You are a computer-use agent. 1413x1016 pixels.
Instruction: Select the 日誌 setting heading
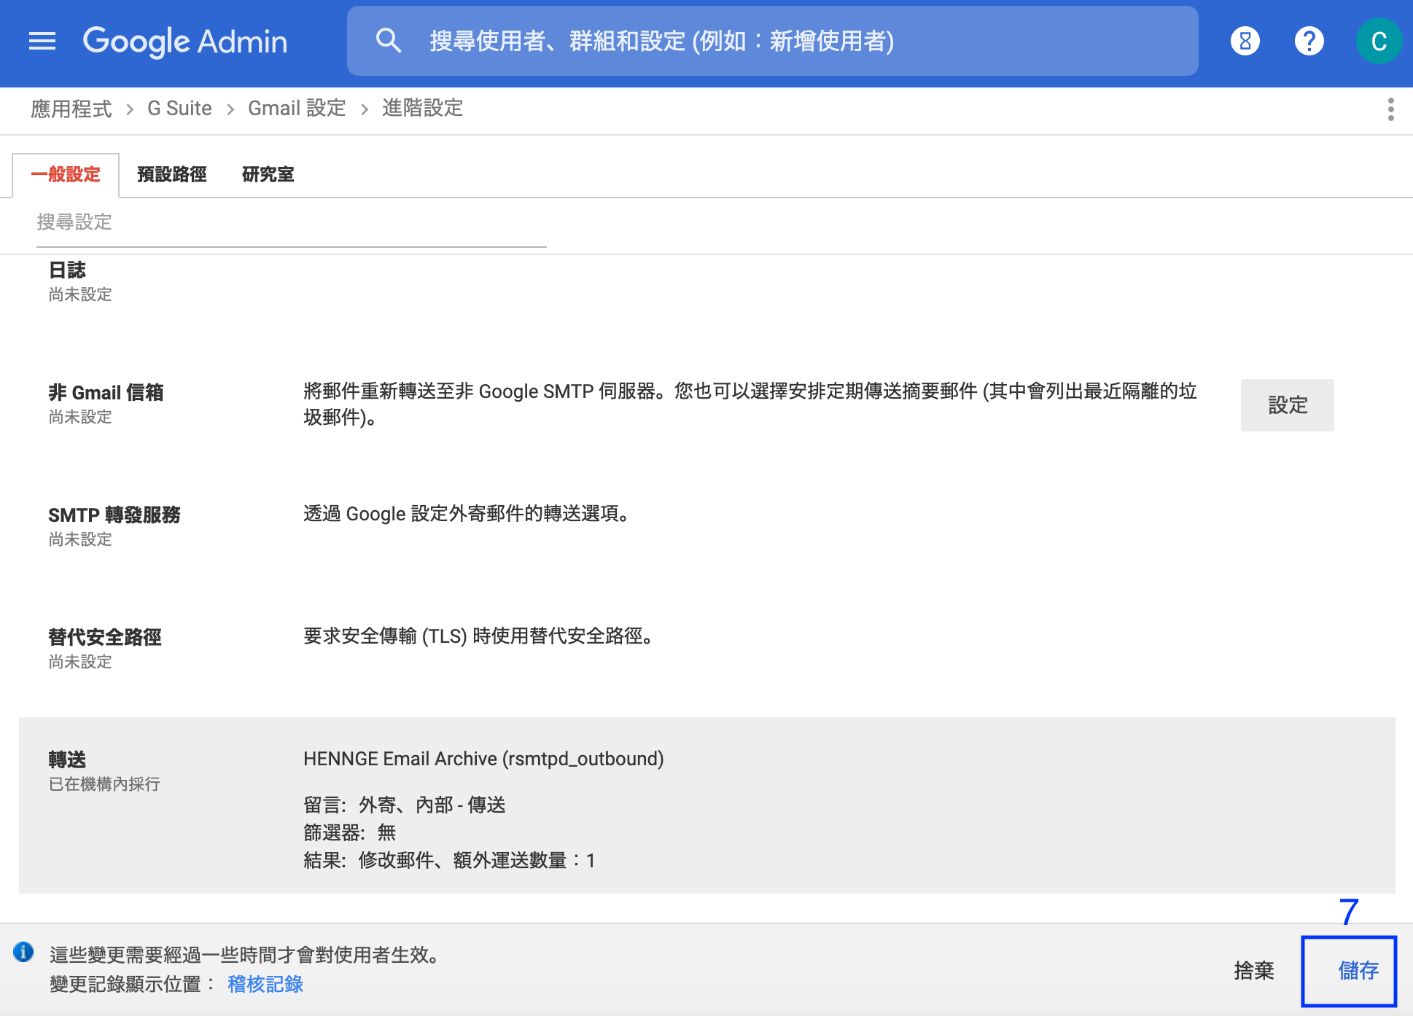pos(67,270)
